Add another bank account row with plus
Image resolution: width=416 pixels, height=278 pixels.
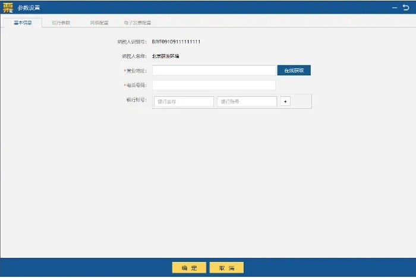285,102
